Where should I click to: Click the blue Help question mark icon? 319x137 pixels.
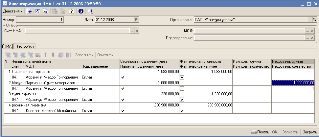[71, 11]
